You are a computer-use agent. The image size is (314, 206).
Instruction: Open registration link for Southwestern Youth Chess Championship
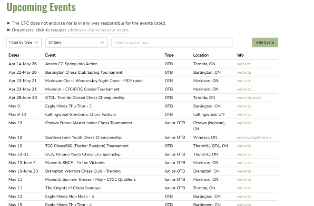(260, 137)
